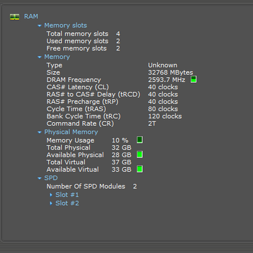Click the 80 clocks value

[x=163, y=109]
